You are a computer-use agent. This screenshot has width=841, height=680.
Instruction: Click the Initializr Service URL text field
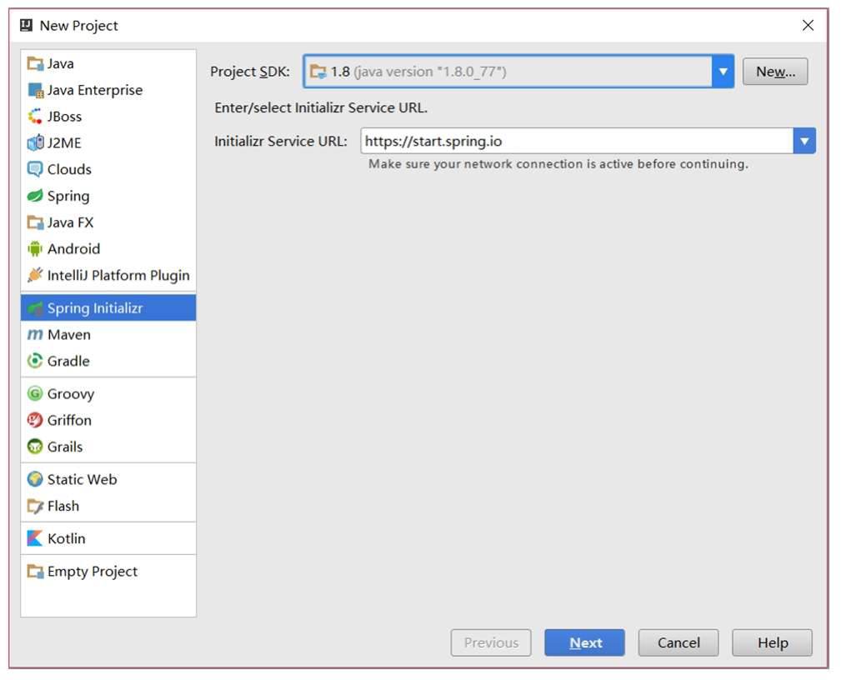577,141
